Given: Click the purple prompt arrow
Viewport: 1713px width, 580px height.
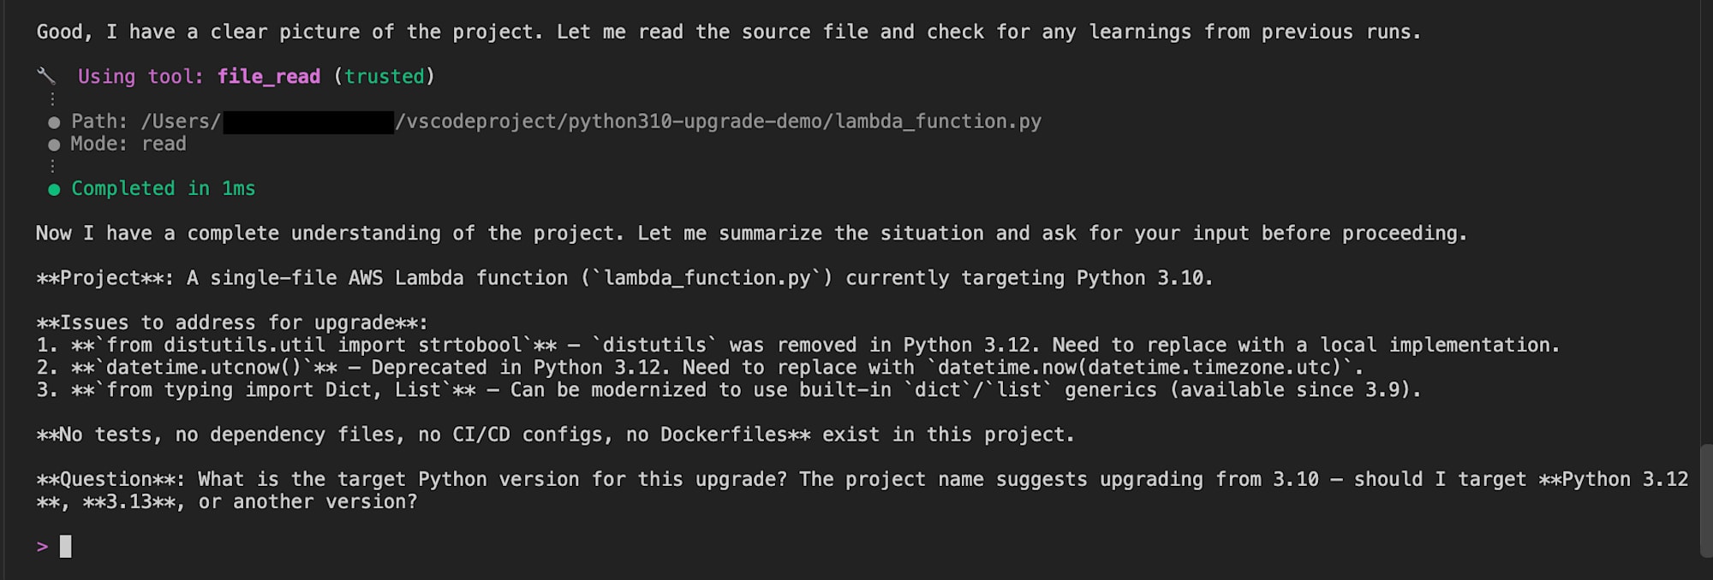Looking at the screenshot, I should click(42, 547).
